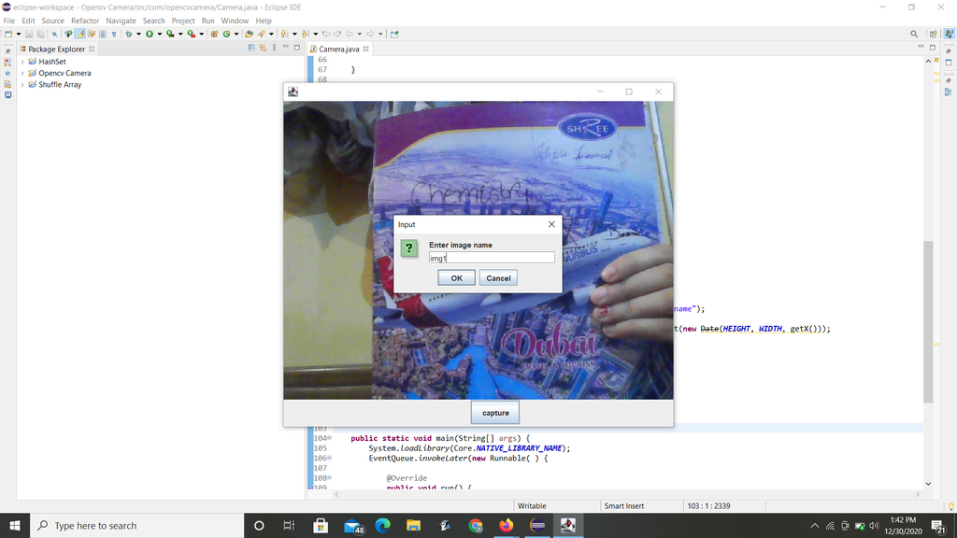Toggle Block Selection mode
957x538 pixels.
coord(103,35)
